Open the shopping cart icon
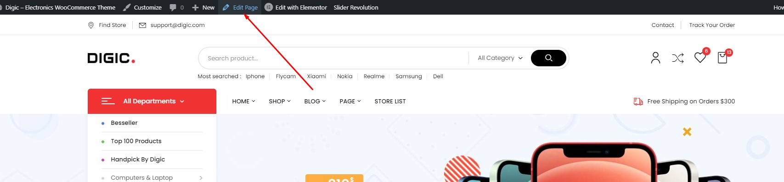Image resolution: width=784 pixels, height=182 pixels. (722, 58)
